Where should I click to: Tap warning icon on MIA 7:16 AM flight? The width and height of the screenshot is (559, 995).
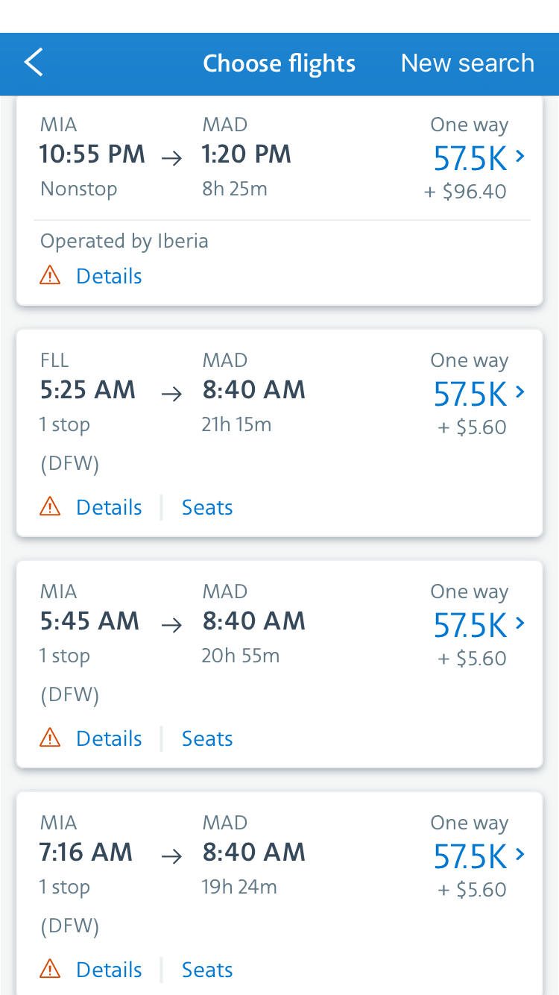[50, 970]
